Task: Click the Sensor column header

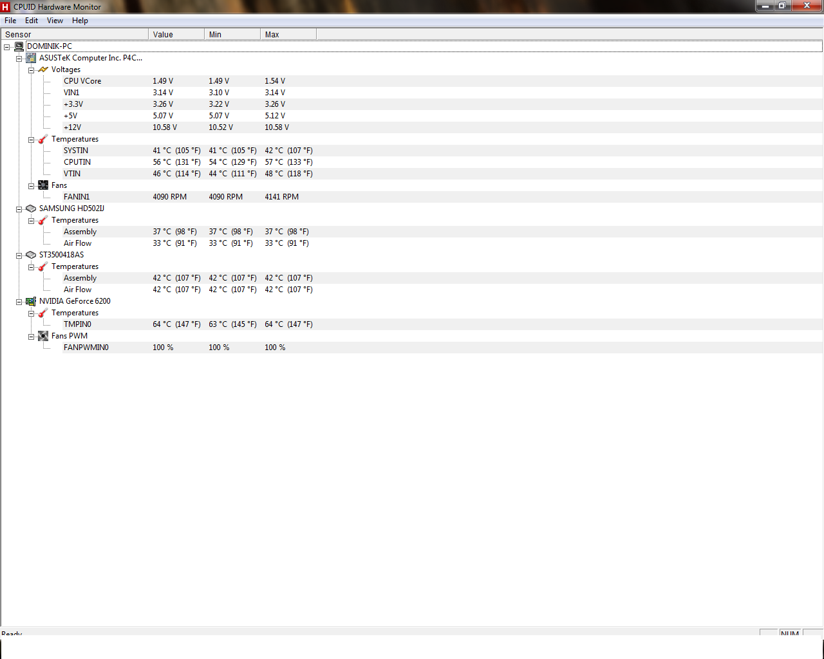Action: [x=75, y=34]
